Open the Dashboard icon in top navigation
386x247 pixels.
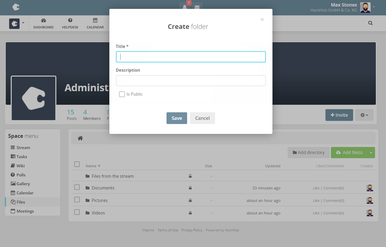point(43,20)
